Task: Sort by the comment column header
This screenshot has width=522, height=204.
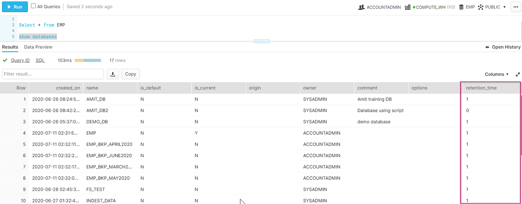Action: click(381, 88)
